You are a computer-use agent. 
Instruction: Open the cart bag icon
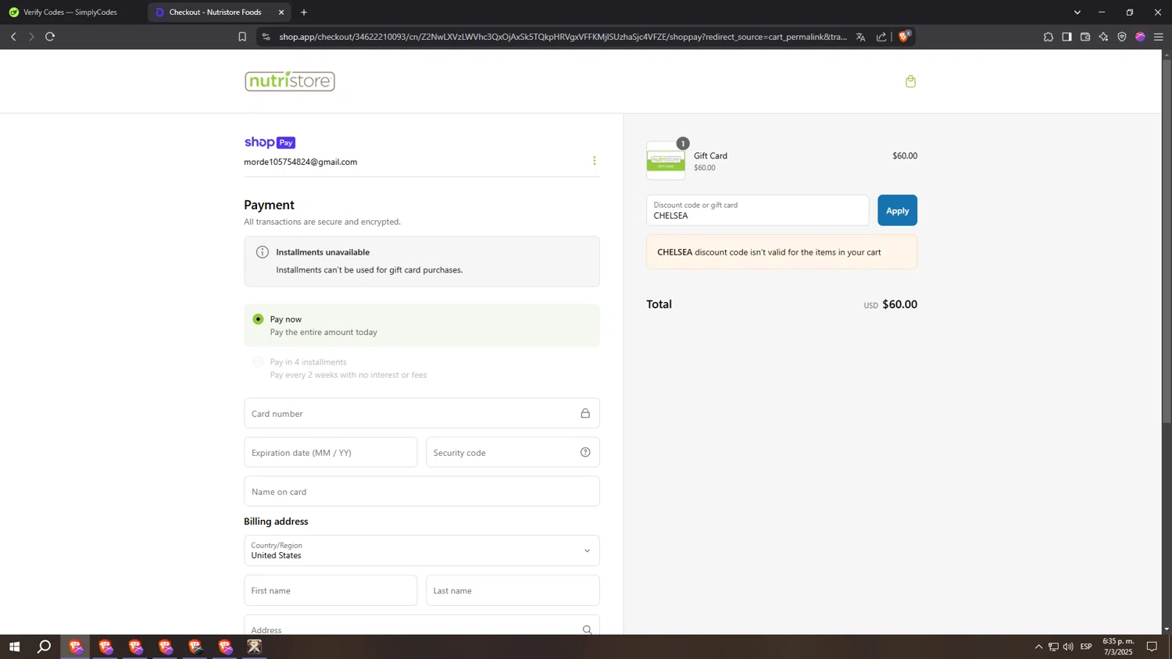(910, 81)
